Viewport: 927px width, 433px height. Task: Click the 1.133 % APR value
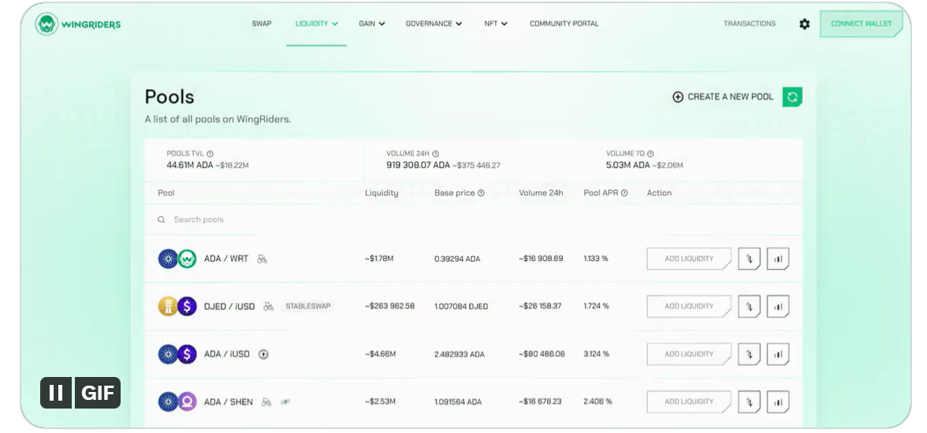596,259
